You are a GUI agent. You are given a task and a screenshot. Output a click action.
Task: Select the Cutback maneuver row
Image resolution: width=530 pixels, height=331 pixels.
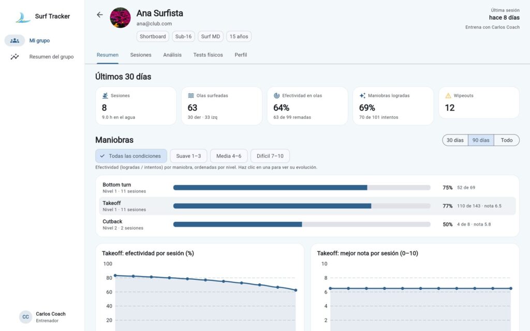point(307,224)
